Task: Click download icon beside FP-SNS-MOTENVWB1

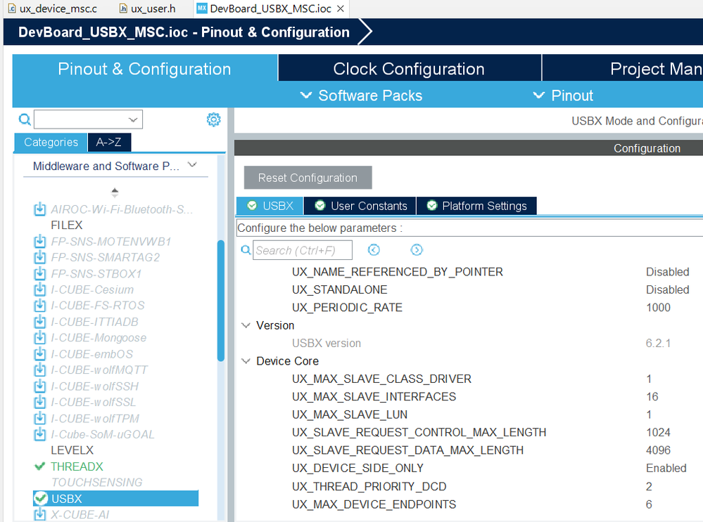Action: click(x=40, y=241)
